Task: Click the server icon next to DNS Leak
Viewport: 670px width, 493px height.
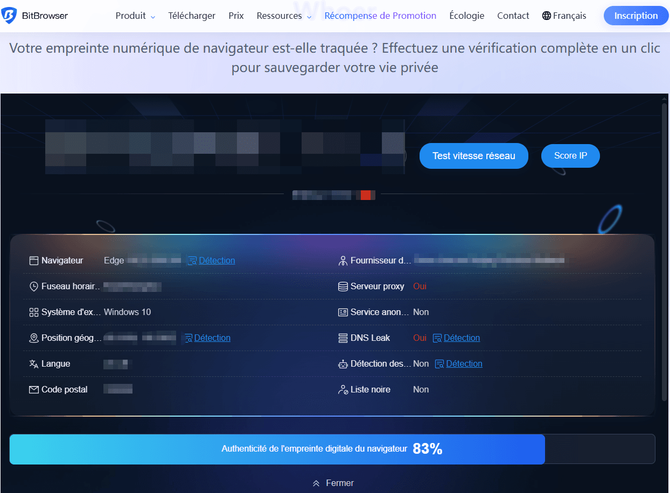Action: click(x=343, y=338)
